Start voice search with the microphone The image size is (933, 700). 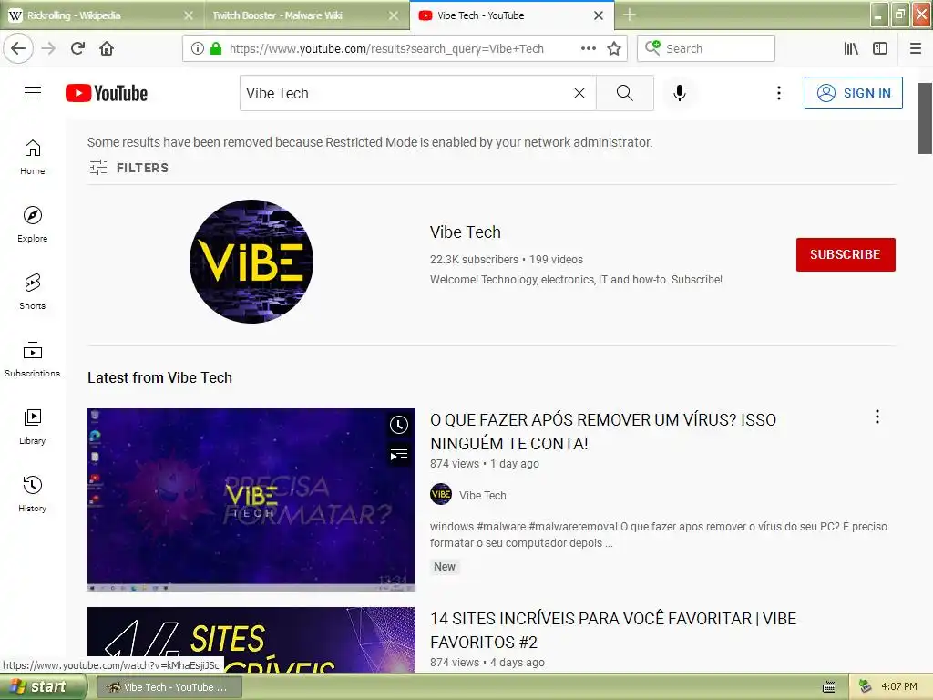tap(680, 93)
